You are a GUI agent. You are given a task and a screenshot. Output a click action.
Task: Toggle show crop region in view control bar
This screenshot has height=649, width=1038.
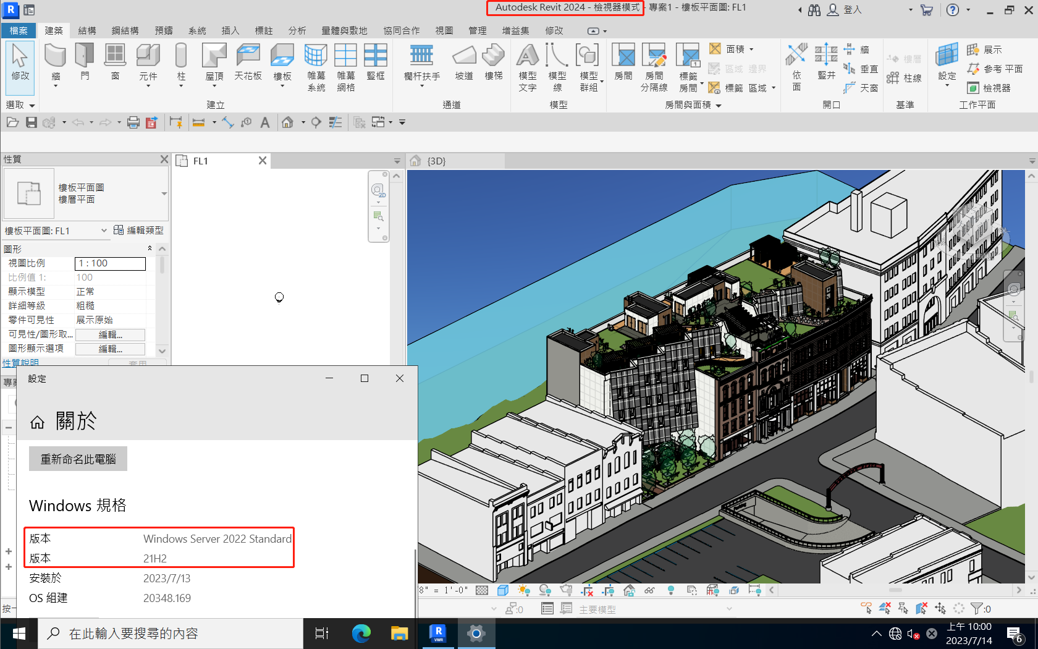(608, 590)
